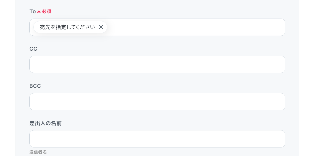Activate the blind carbon copy box

tap(157, 102)
